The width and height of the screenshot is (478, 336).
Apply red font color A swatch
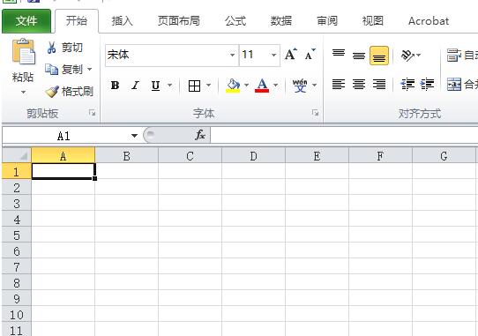pyautogui.click(x=262, y=86)
